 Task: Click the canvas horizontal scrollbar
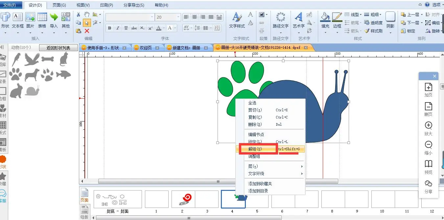click(218, 181)
